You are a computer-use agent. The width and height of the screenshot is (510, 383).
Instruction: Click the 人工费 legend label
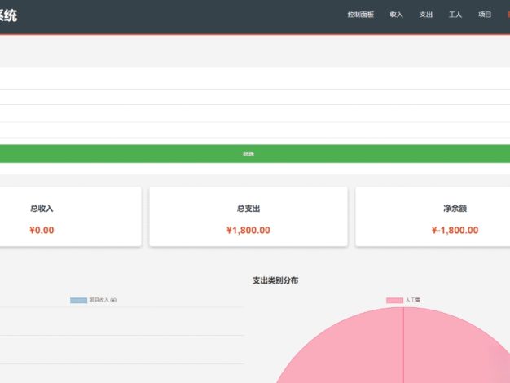413,300
